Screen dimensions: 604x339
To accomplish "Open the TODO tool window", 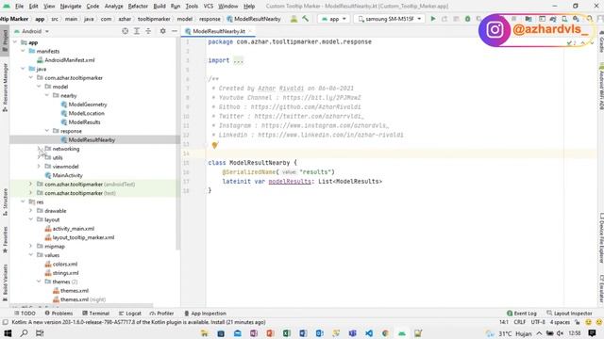I will click(x=25, y=314).
